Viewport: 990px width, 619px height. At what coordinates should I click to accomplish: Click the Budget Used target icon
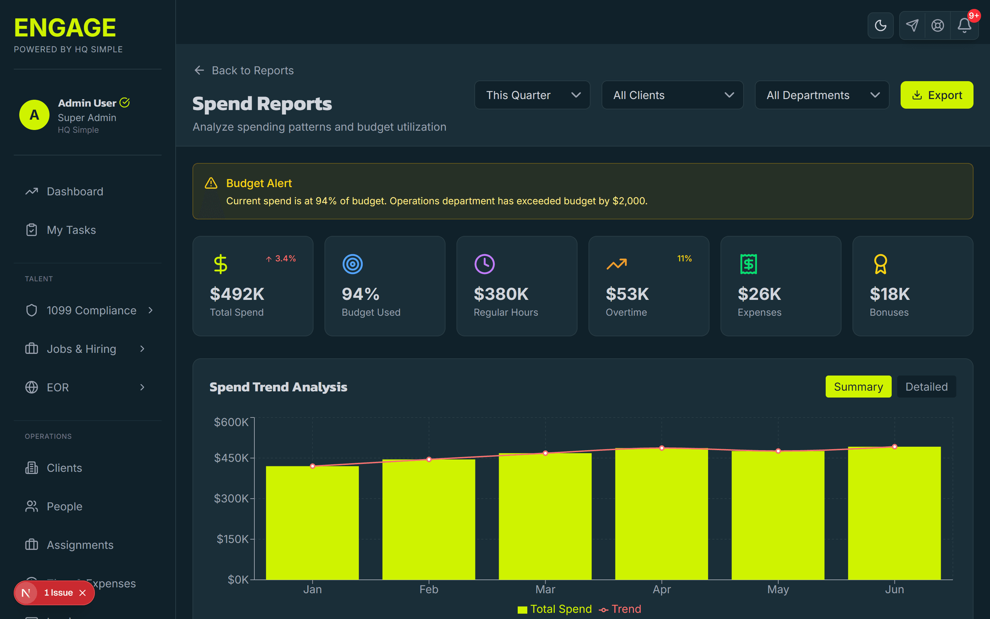click(353, 264)
